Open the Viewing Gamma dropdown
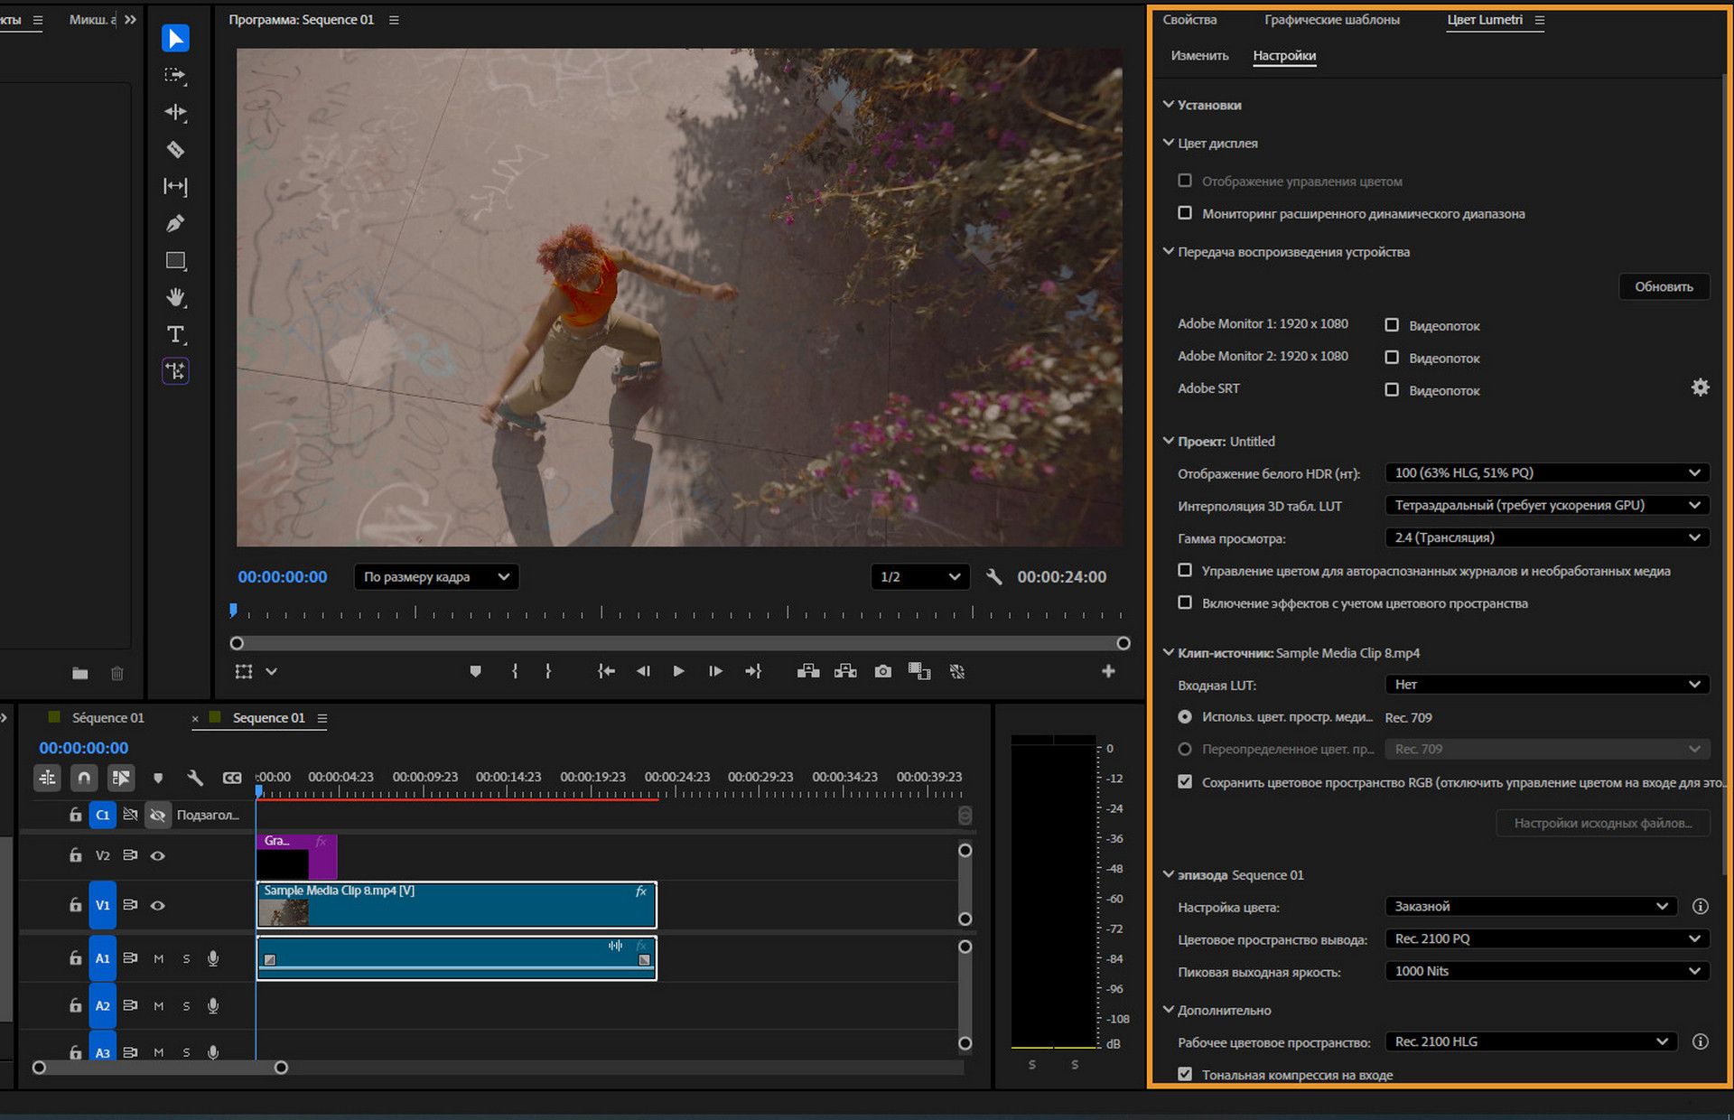1734x1120 pixels. [x=1546, y=537]
